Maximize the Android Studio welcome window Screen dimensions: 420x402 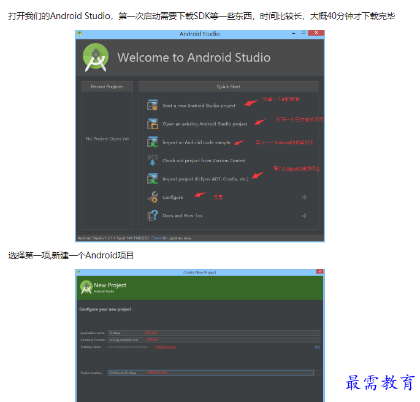click(304, 33)
